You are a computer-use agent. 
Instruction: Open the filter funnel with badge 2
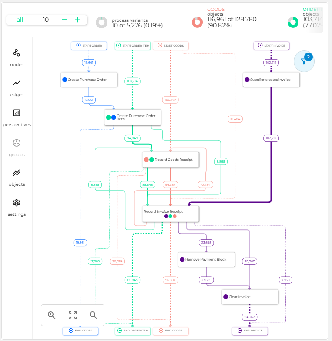point(304,61)
